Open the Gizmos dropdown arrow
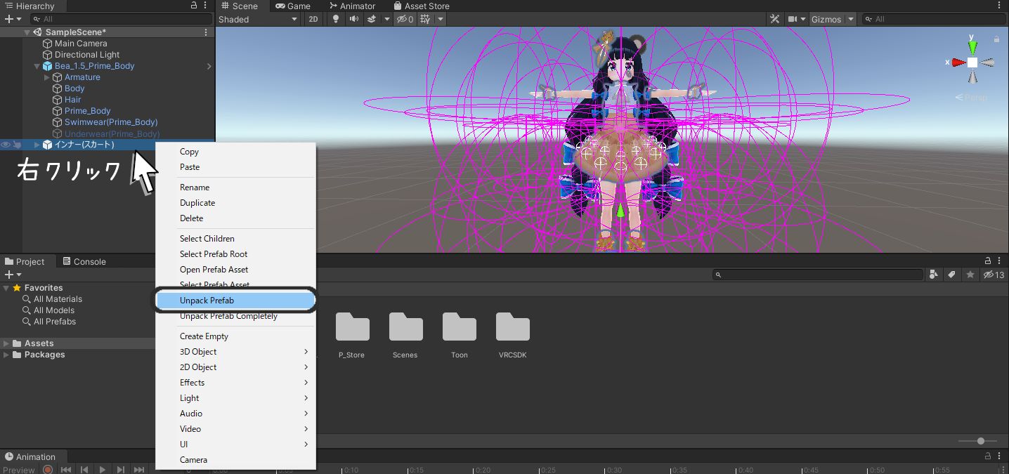1009x474 pixels. click(851, 19)
